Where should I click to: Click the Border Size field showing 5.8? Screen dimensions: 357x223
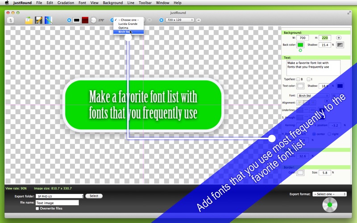click(325, 173)
